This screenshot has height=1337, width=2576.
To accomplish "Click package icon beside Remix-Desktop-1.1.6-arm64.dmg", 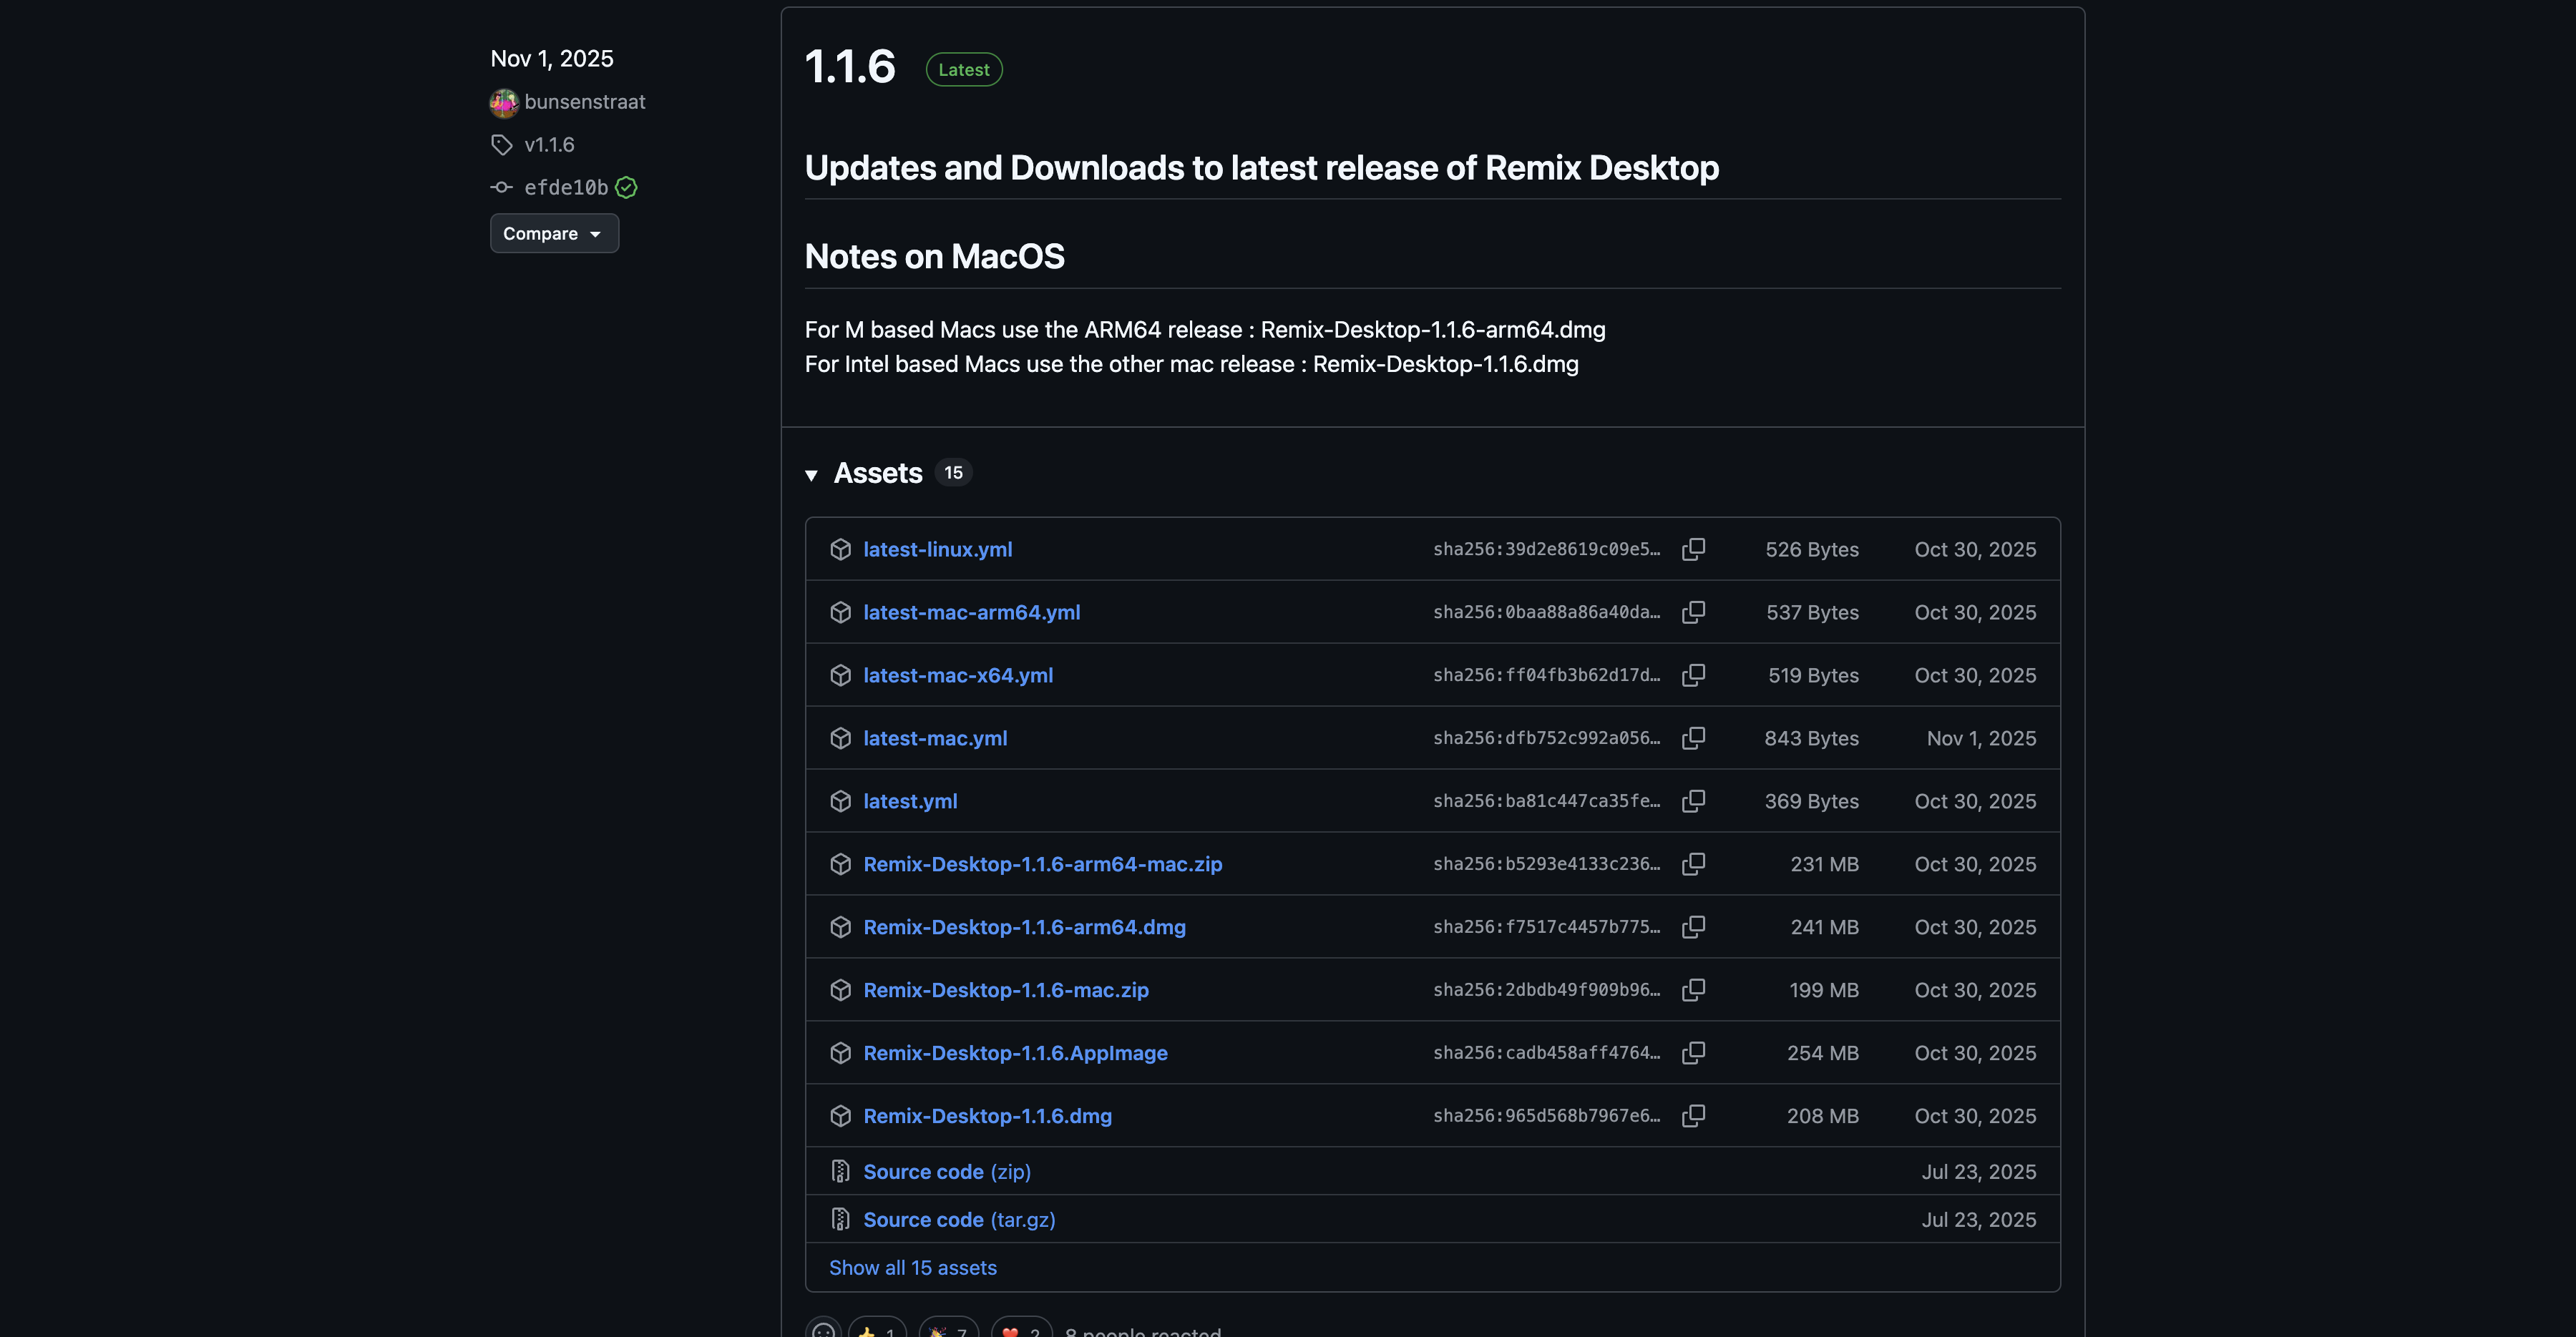I will 840,927.
